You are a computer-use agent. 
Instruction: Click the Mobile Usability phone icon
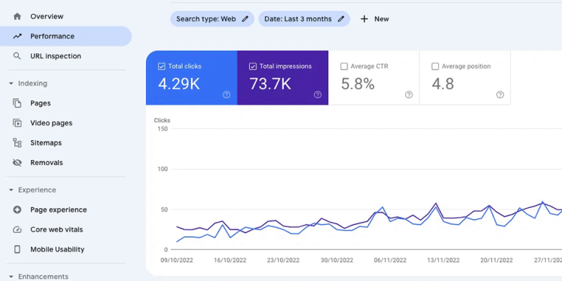coord(17,249)
